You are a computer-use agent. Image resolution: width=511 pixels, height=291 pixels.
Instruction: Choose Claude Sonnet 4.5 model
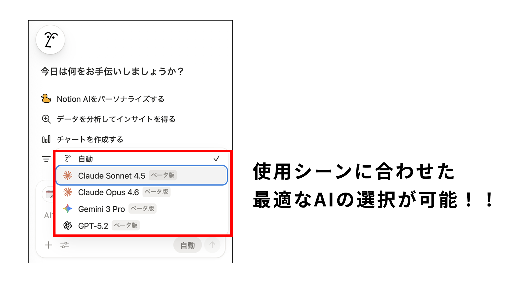pos(142,176)
